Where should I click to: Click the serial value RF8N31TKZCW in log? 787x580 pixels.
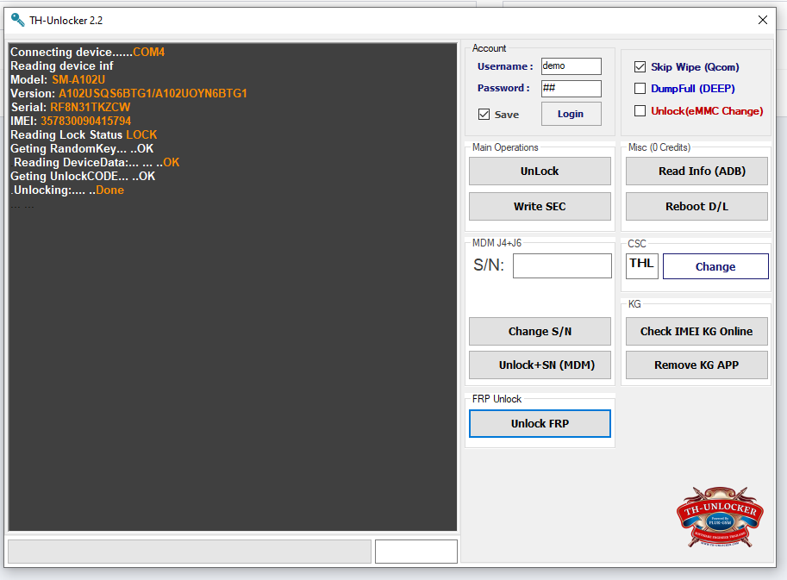(x=90, y=108)
